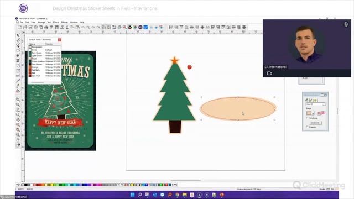Image resolution: width=354 pixels, height=199 pixels.
Task: Click camera icon in webcam overlay
Action: (269, 74)
